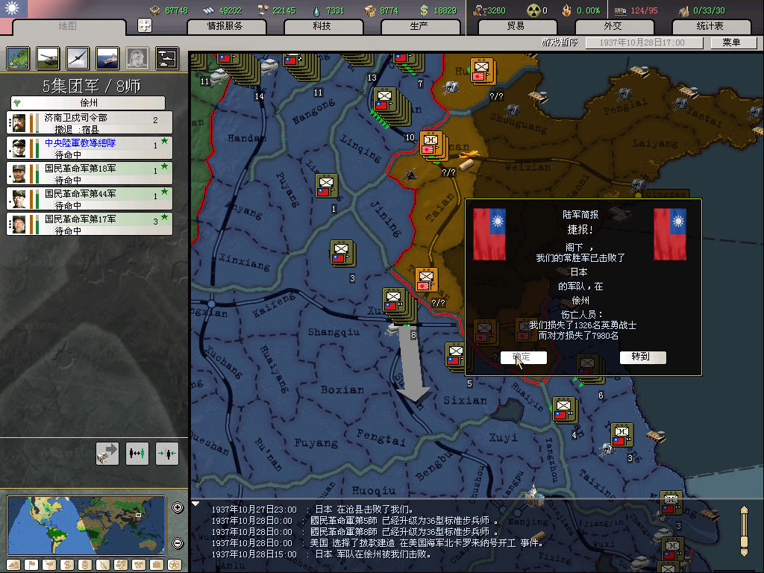Open the naval units warship icon

click(x=107, y=58)
